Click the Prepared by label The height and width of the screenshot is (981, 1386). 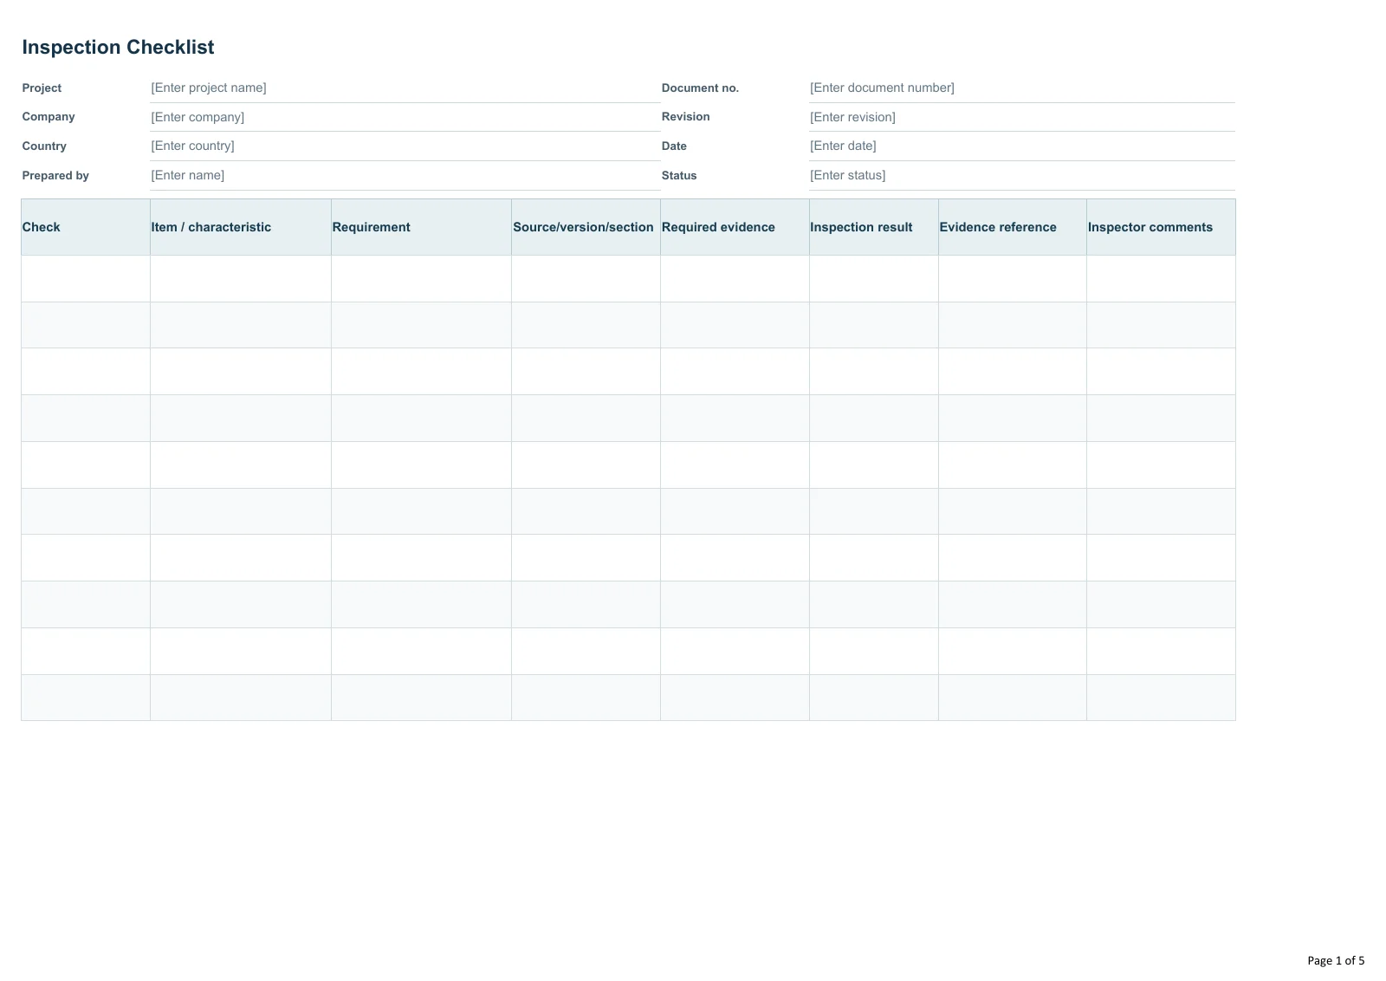point(55,176)
